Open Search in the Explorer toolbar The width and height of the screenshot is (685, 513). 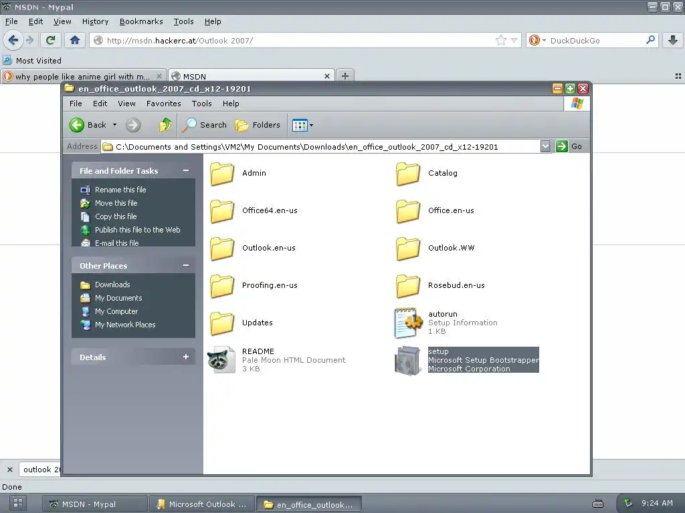pos(204,125)
